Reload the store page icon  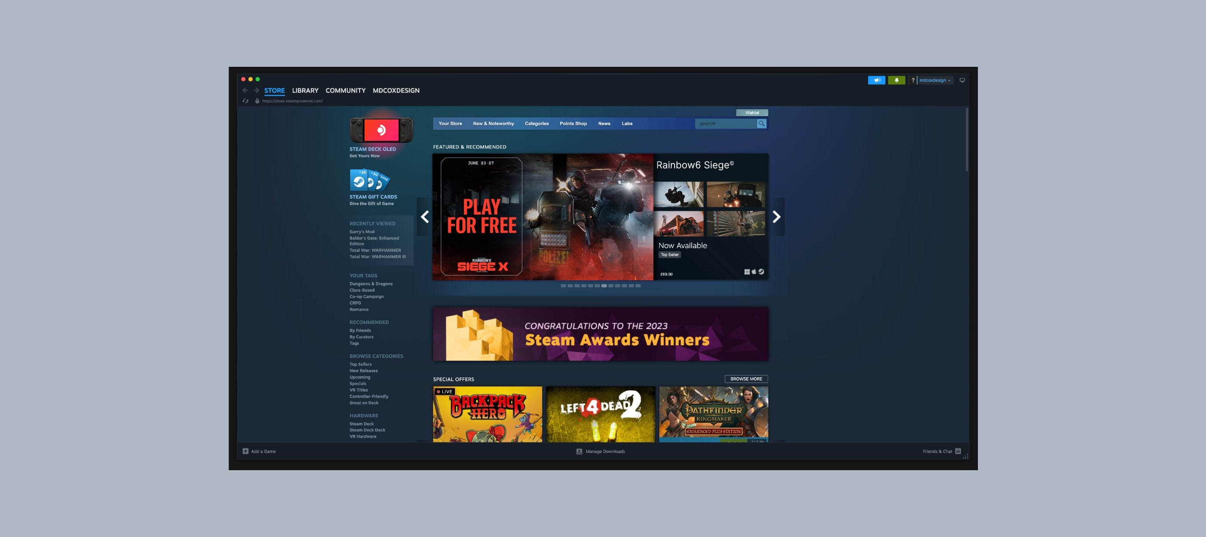pyautogui.click(x=245, y=101)
